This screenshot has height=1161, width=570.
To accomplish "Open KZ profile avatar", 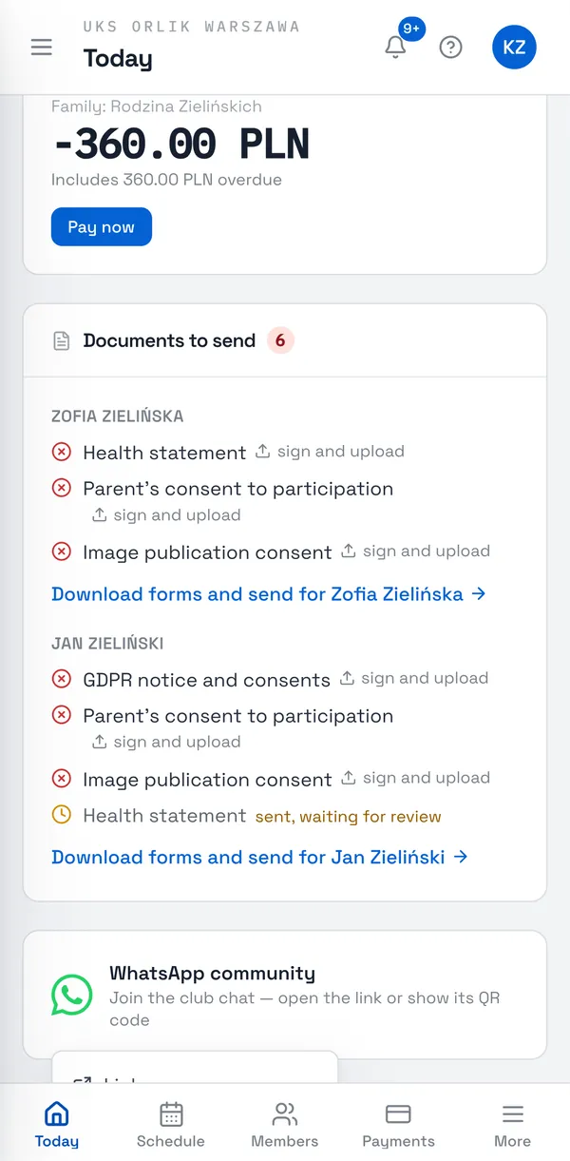I will pyautogui.click(x=514, y=47).
